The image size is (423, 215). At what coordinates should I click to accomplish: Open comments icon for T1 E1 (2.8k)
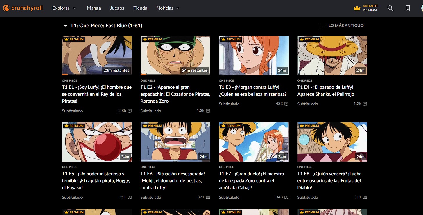(x=130, y=111)
